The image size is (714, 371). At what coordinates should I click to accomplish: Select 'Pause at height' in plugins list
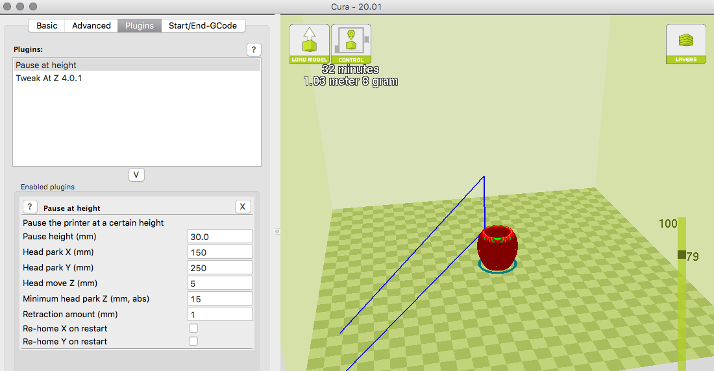pos(136,65)
